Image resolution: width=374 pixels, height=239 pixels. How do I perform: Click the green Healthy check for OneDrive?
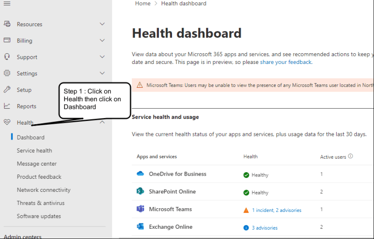tap(246, 175)
